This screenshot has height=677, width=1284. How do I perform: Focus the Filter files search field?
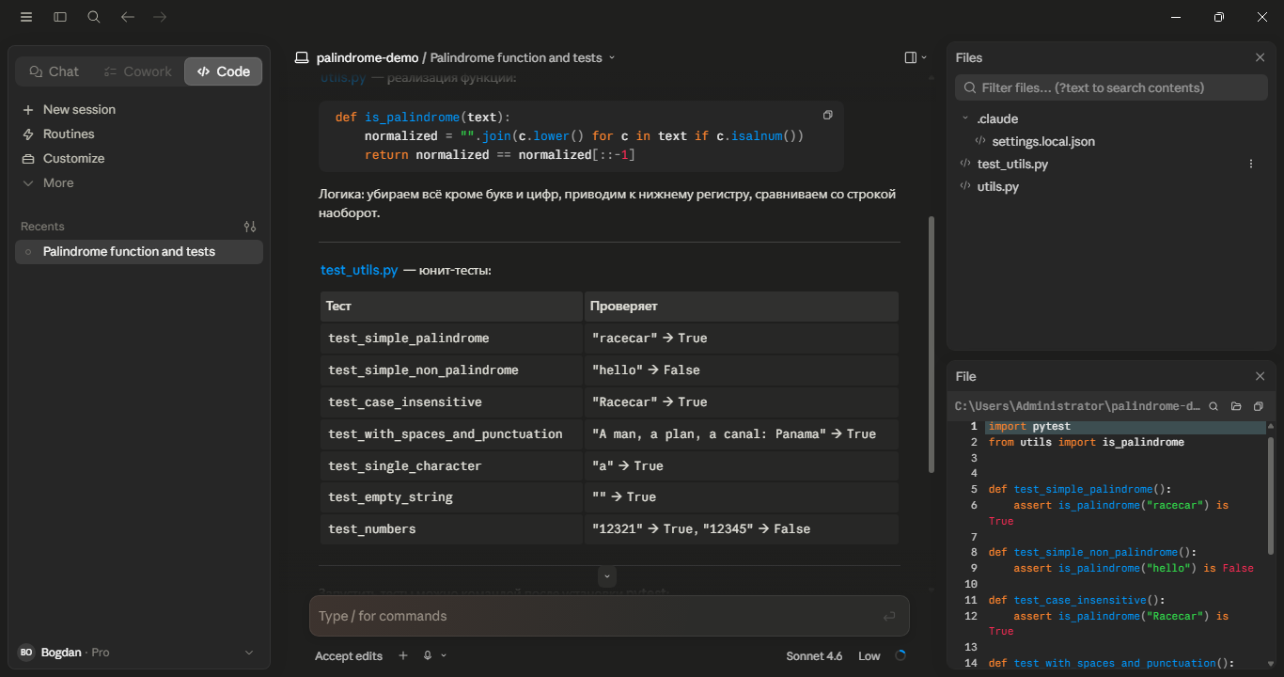pyautogui.click(x=1112, y=88)
